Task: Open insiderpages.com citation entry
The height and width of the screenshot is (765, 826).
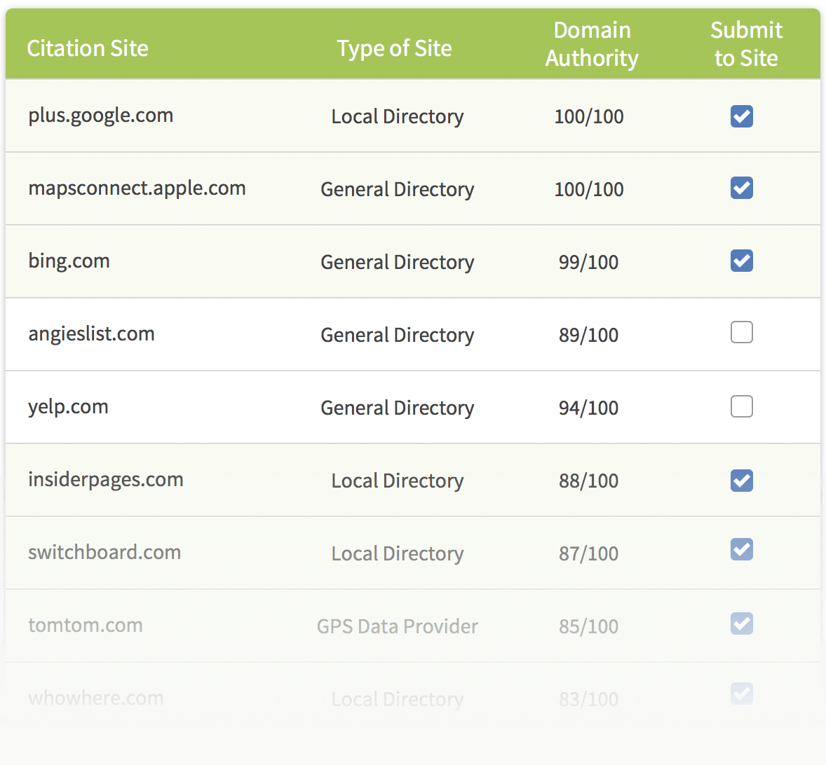Action: tap(105, 480)
